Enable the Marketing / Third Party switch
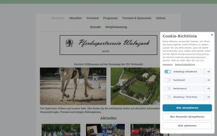Viewport: 217px width, 136px height. click(167, 97)
